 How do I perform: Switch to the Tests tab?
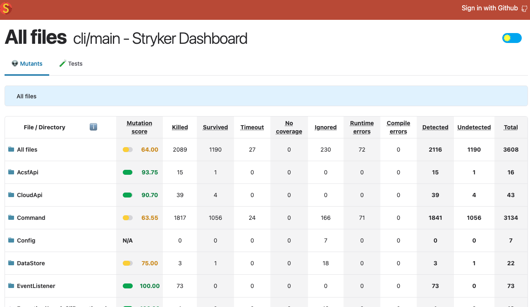click(x=71, y=64)
